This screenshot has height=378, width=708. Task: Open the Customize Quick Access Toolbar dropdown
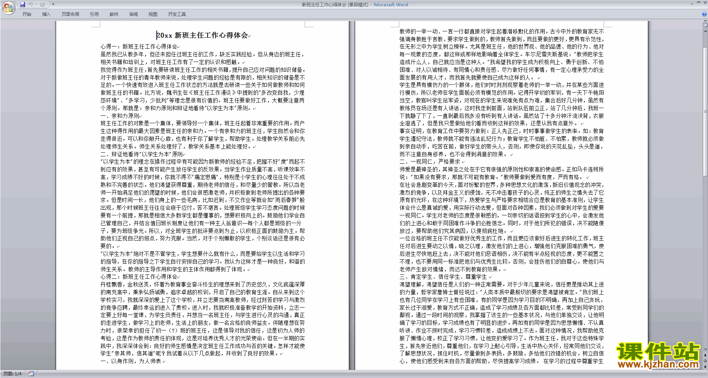[x=53, y=4]
